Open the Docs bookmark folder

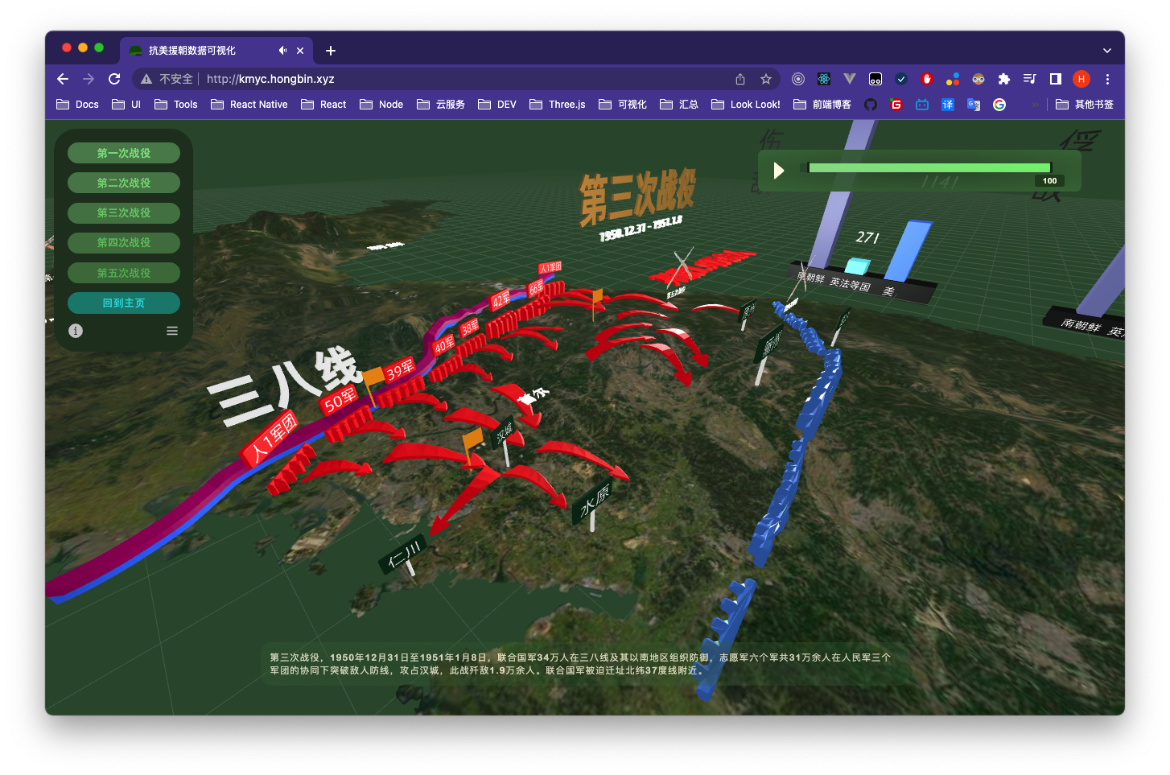point(77,105)
